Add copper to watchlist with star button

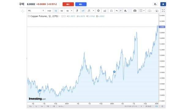click(163, 4)
